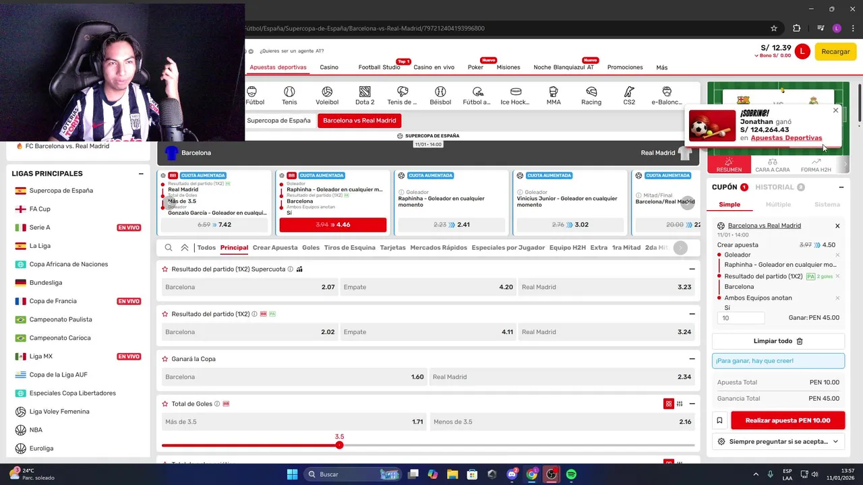Image resolution: width=863 pixels, height=485 pixels.
Task: Open the Cara a Cara stats tab
Action: tap(773, 166)
